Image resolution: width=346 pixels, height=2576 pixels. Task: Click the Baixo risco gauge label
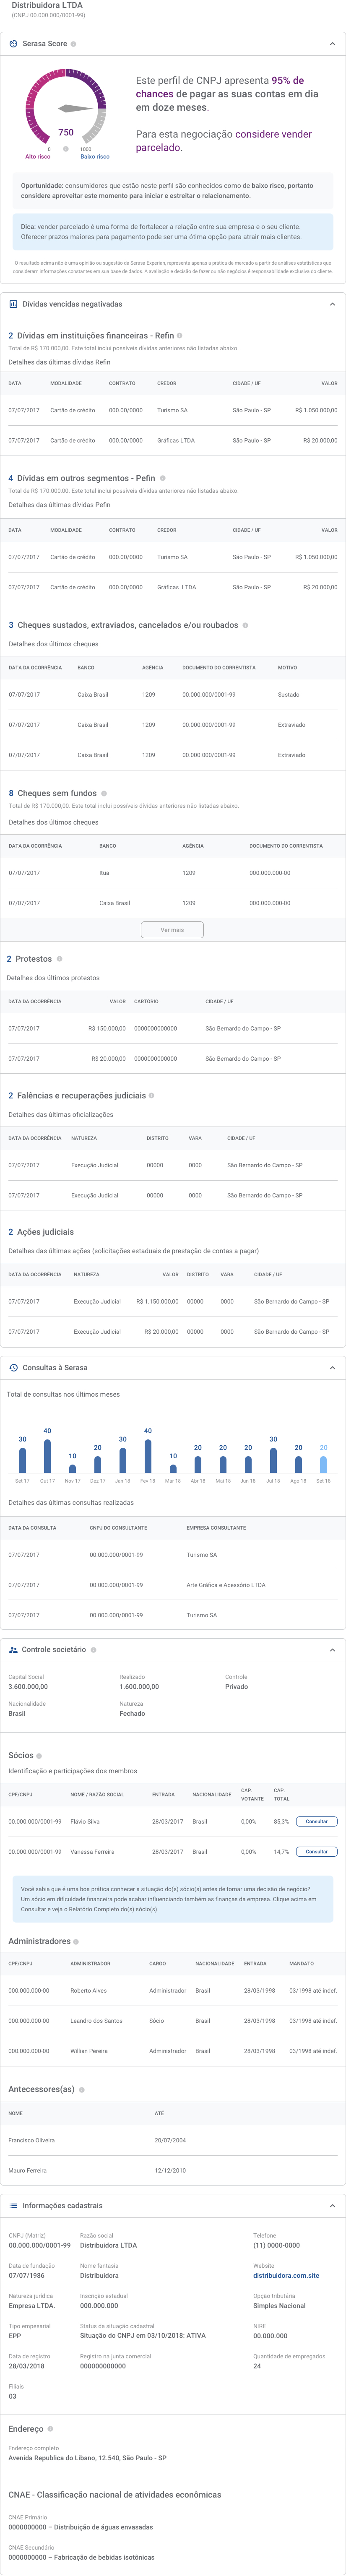(x=95, y=157)
